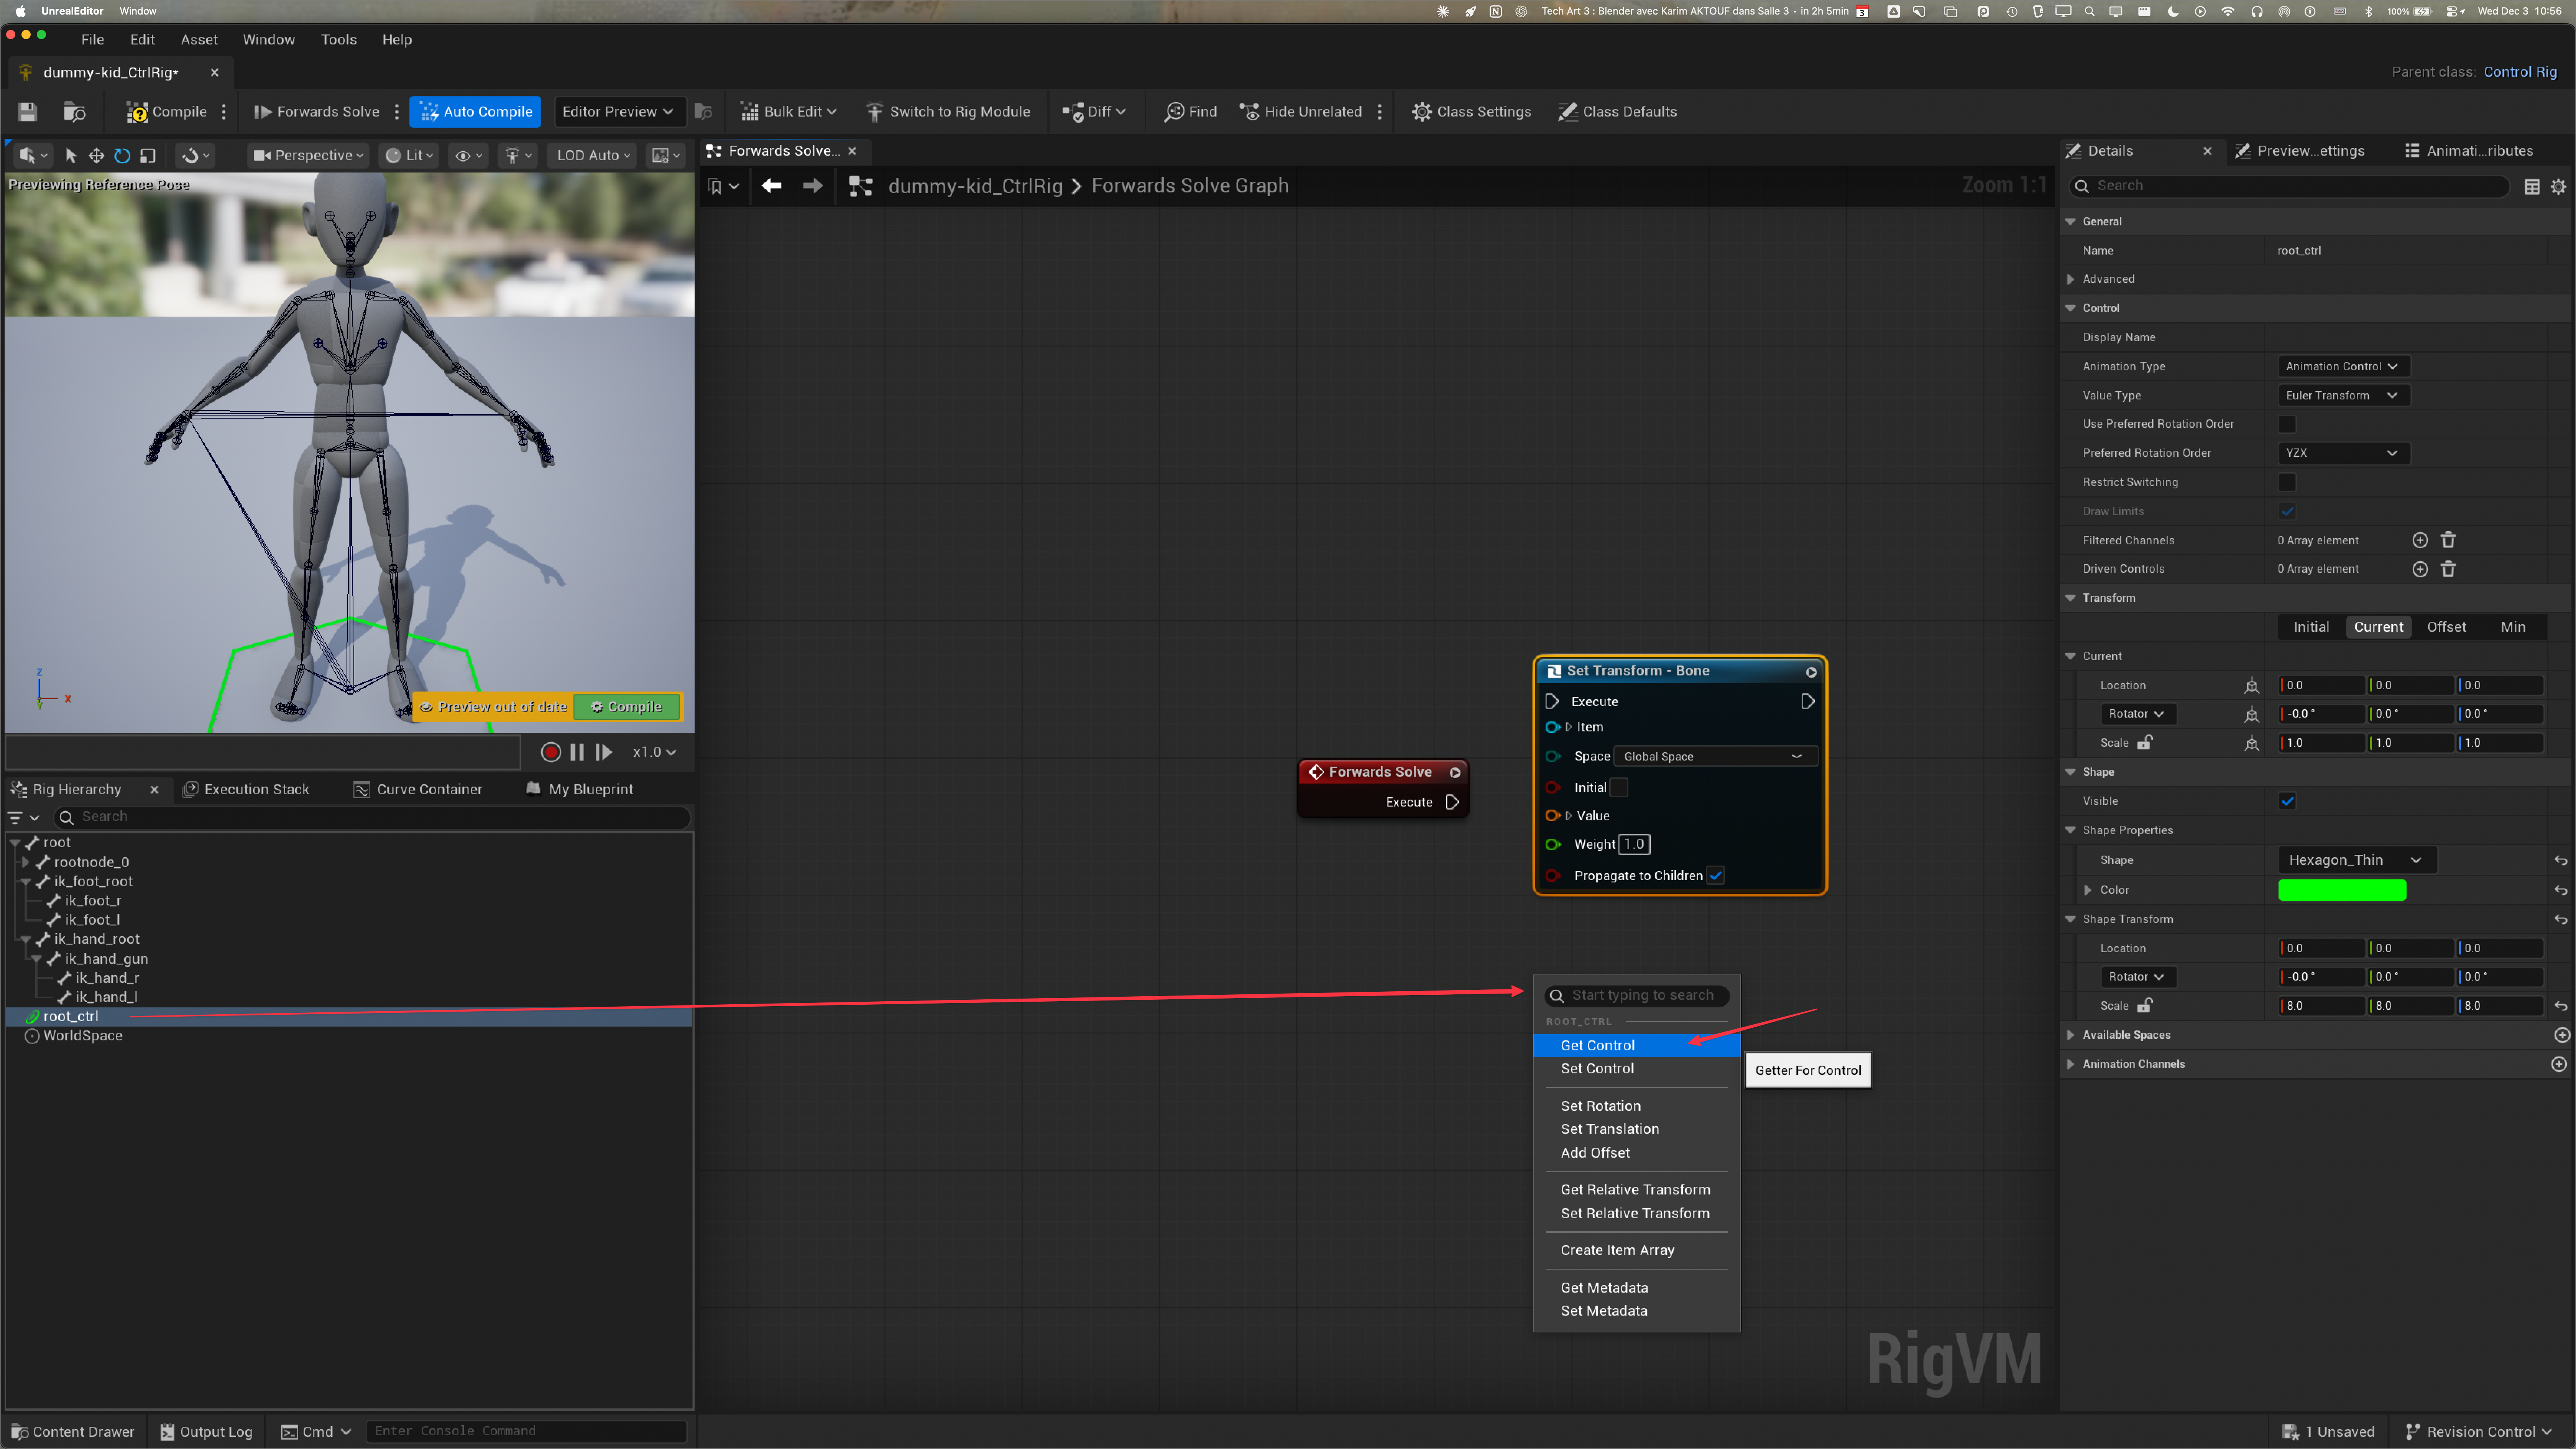Browse to asset in Content Browser
The height and width of the screenshot is (1449, 2576).
(75, 112)
